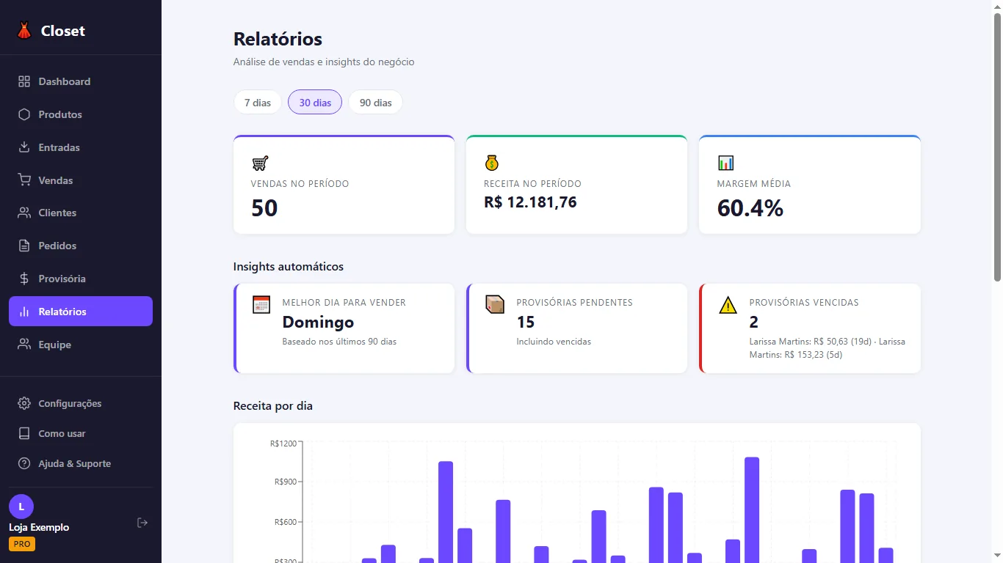
Task: Click the chart icon in Margem Média card
Action: point(725,163)
